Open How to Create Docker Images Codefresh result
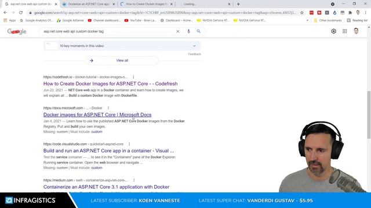The height and width of the screenshot is (208, 371). coord(110,84)
